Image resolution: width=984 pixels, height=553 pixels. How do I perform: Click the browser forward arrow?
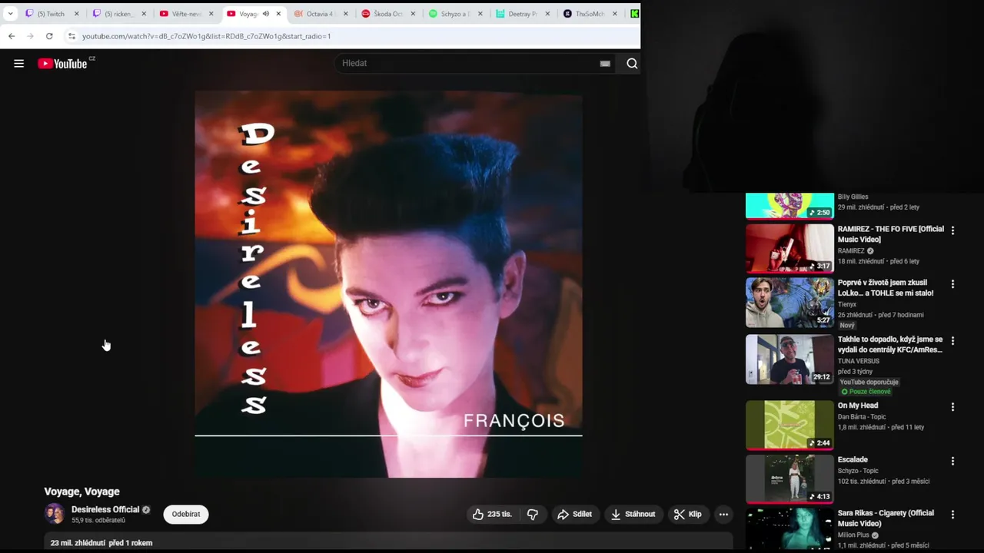tap(30, 36)
